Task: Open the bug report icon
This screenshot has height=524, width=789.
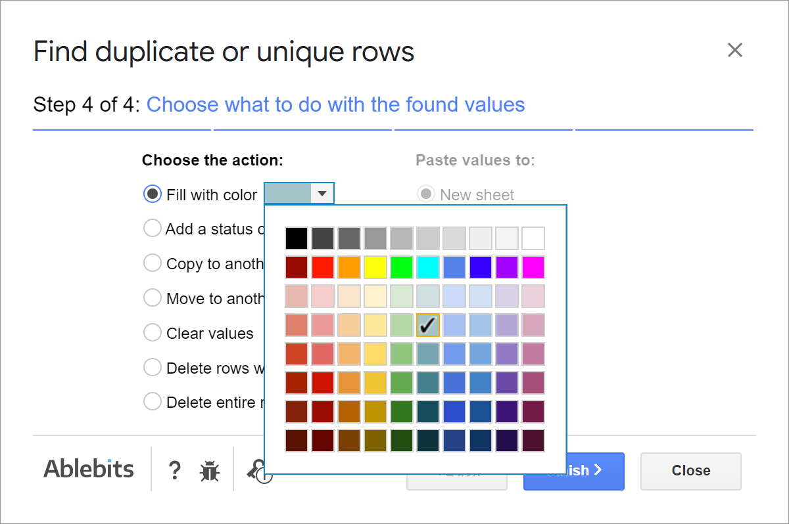Action: coord(209,470)
